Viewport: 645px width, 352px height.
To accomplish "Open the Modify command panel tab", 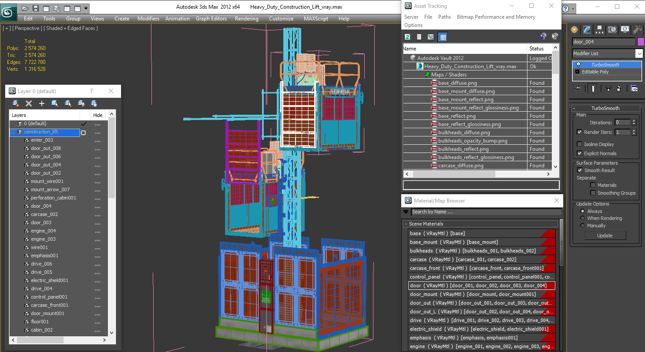I will [587, 30].
